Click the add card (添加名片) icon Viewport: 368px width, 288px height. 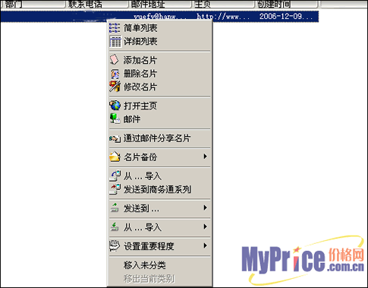tap(114, 60)
